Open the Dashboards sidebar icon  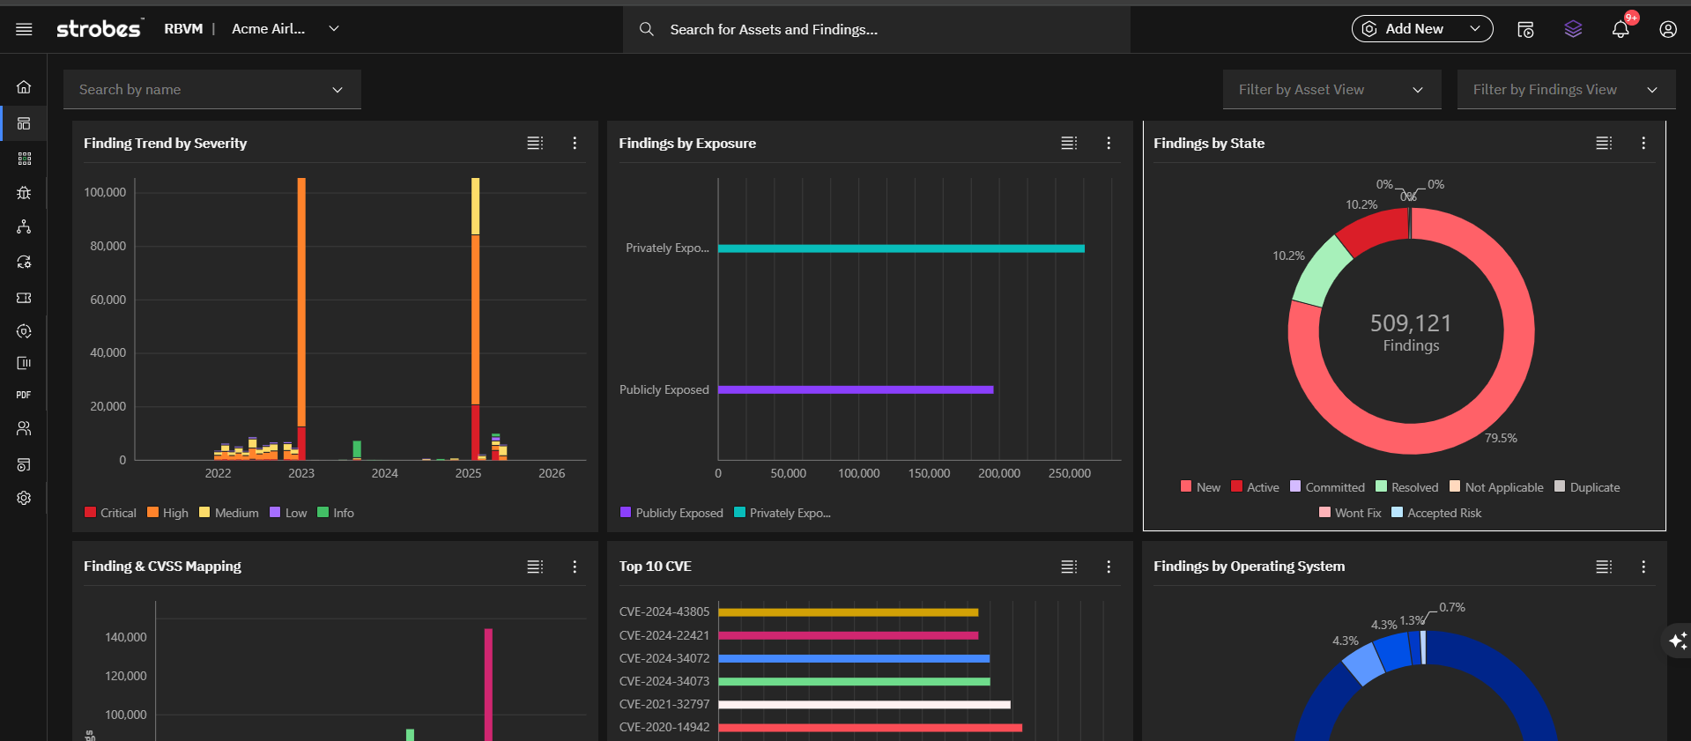pyautogui.click(x=24, y=123)
